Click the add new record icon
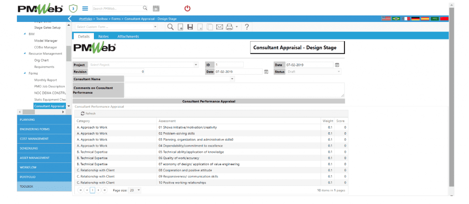This screenshot has width=469, height=204. 180,27
